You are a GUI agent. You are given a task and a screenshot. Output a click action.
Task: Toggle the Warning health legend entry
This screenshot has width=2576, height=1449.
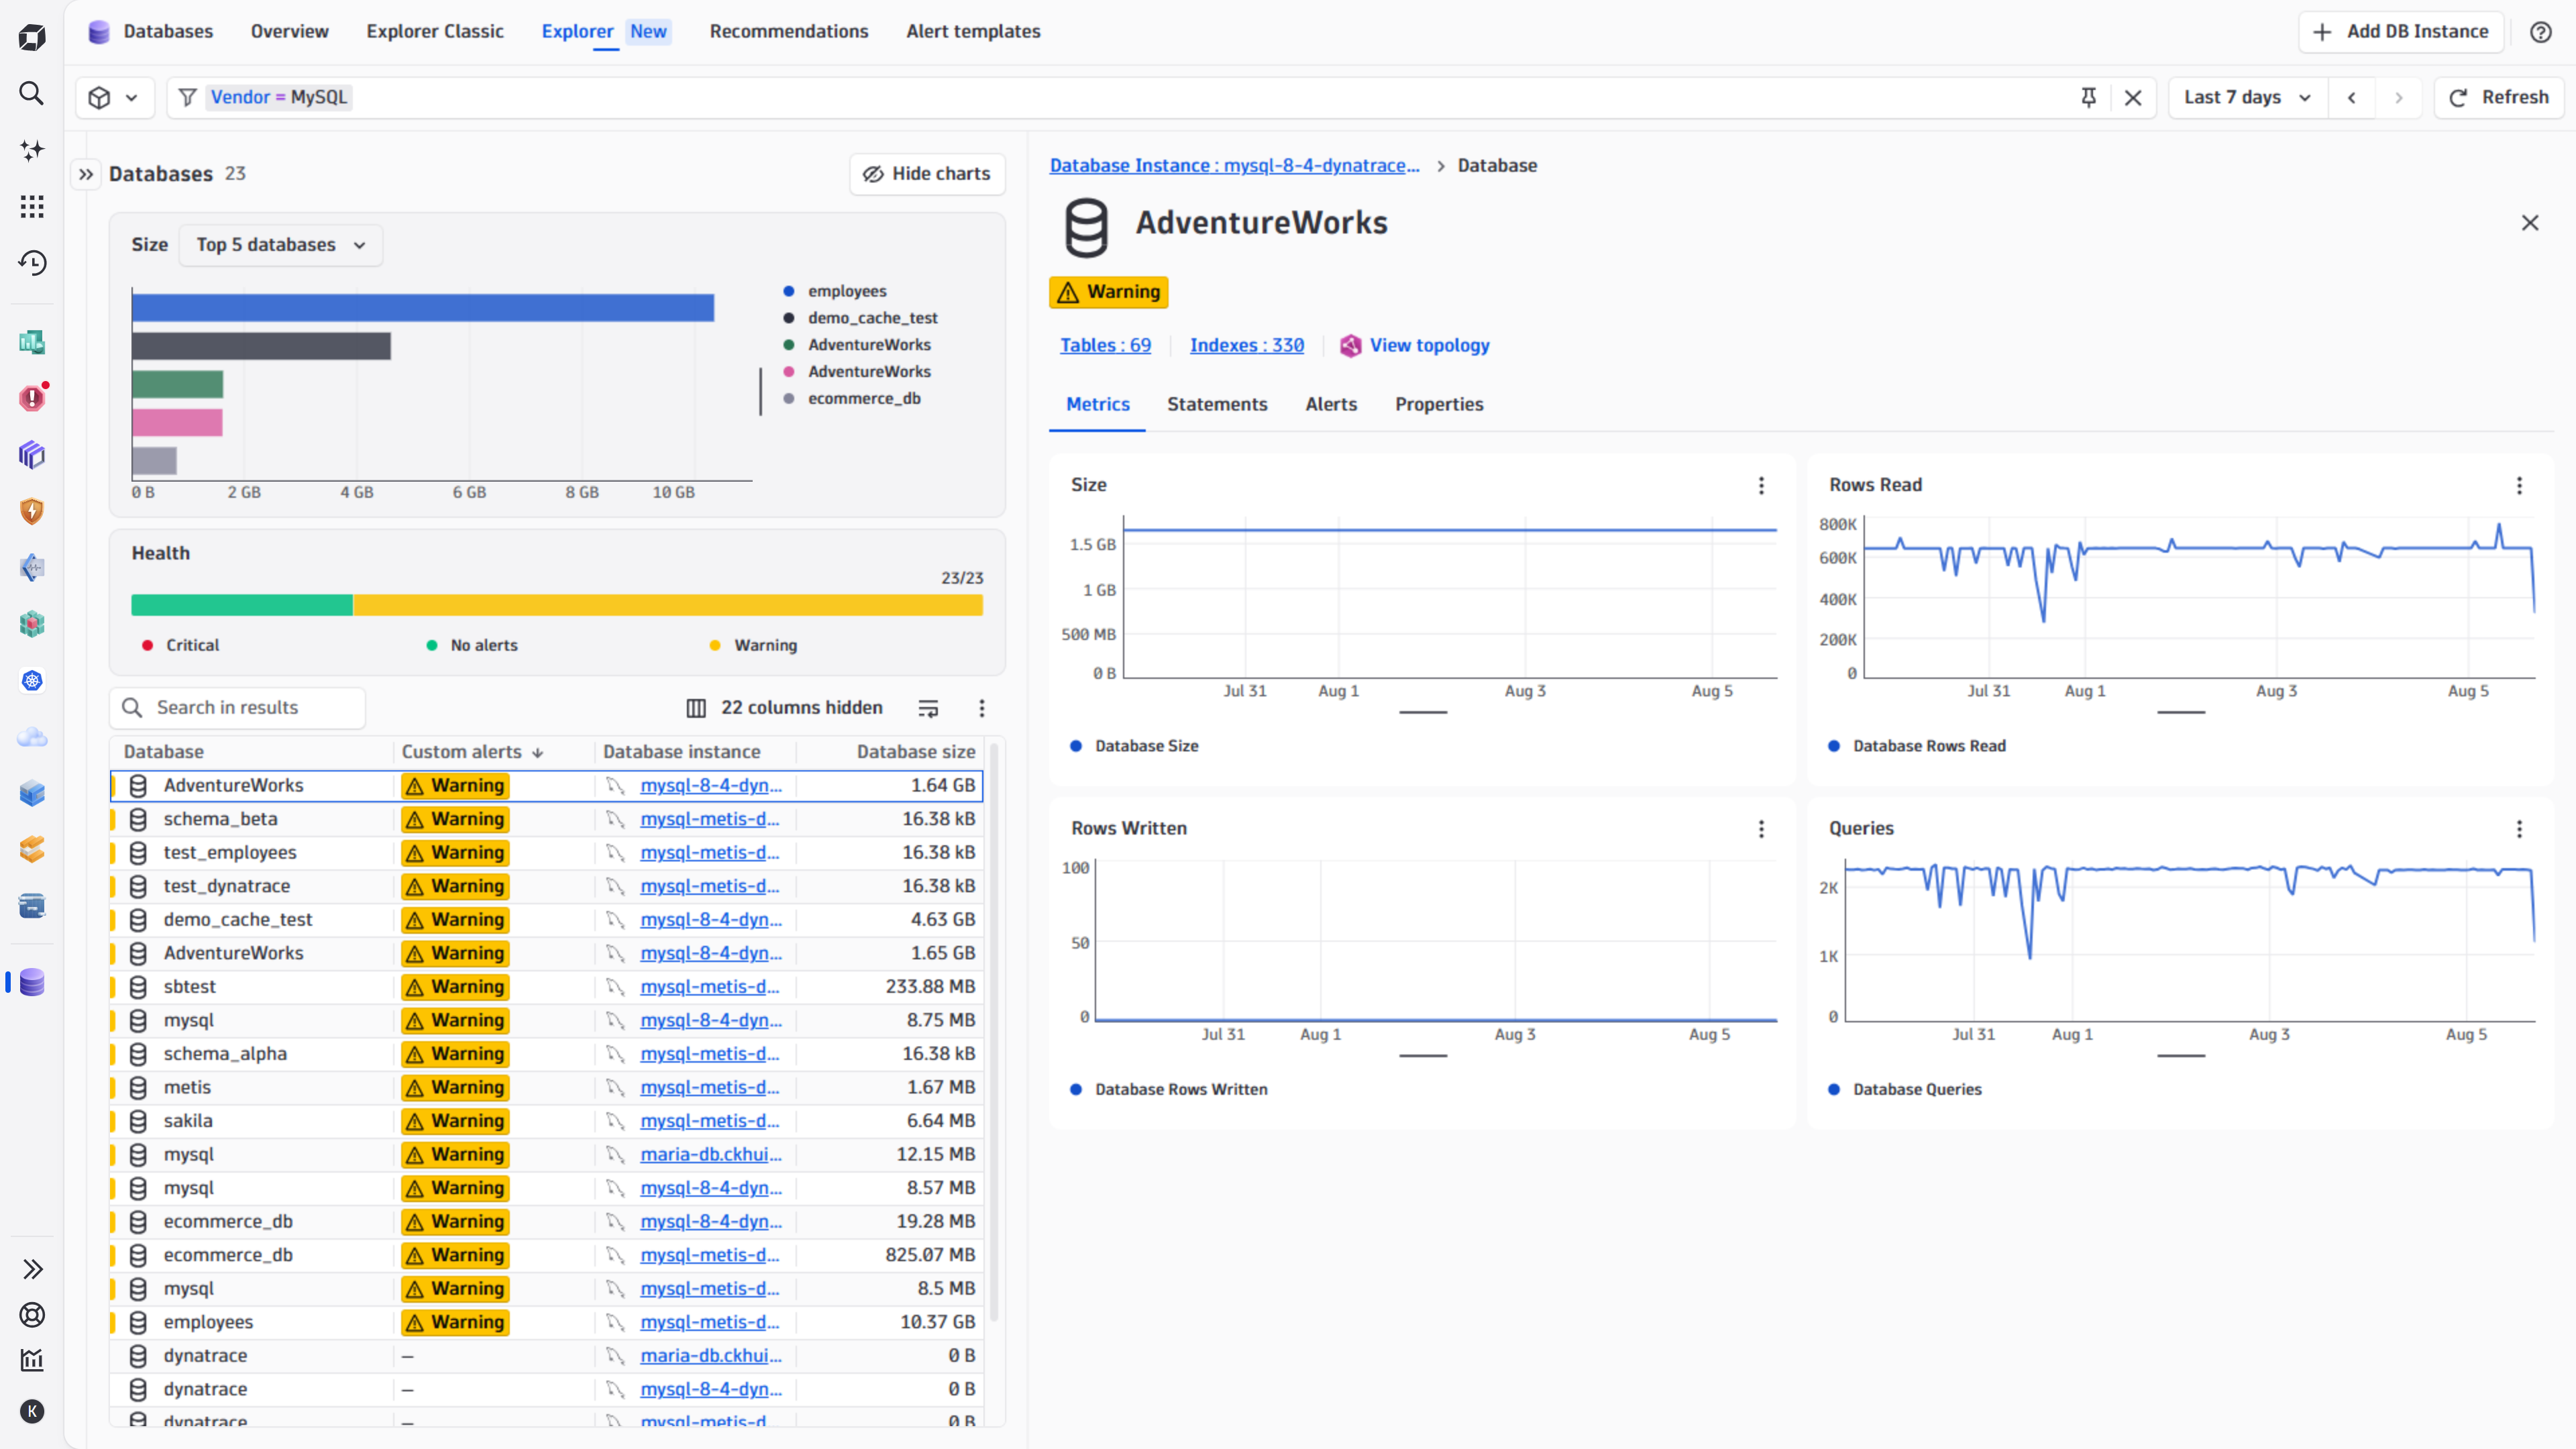coord(753,645)
